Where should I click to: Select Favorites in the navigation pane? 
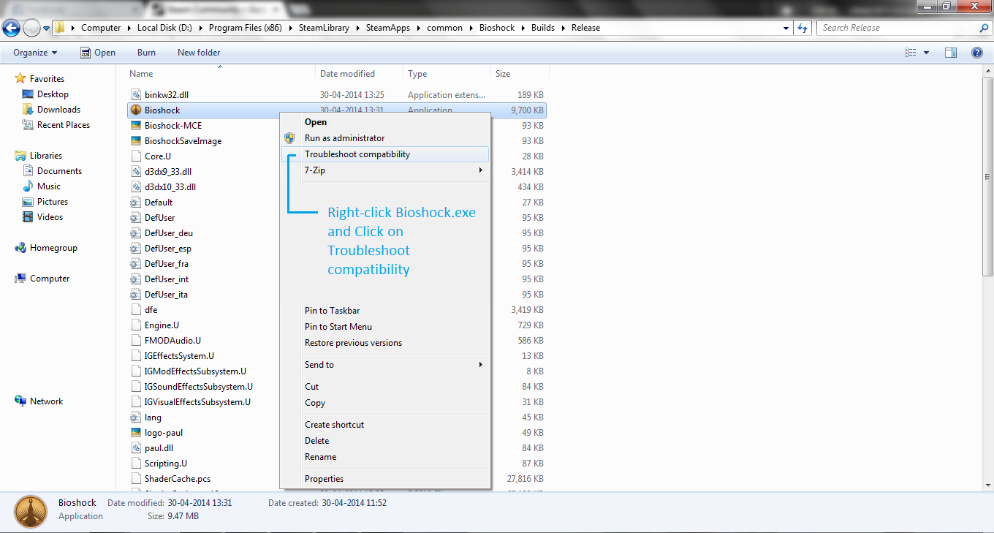pos(47,79)
